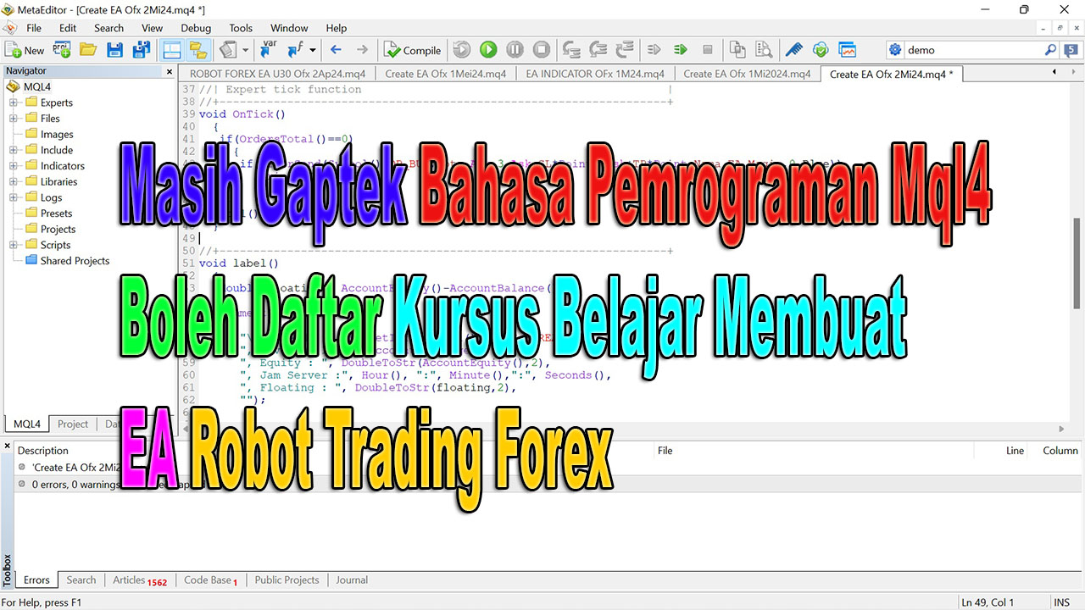The image size is (1085, 610).
Task: Switch to EA INDICATOR OFx 1M24.mq4 tab
Action: (595, 74)
